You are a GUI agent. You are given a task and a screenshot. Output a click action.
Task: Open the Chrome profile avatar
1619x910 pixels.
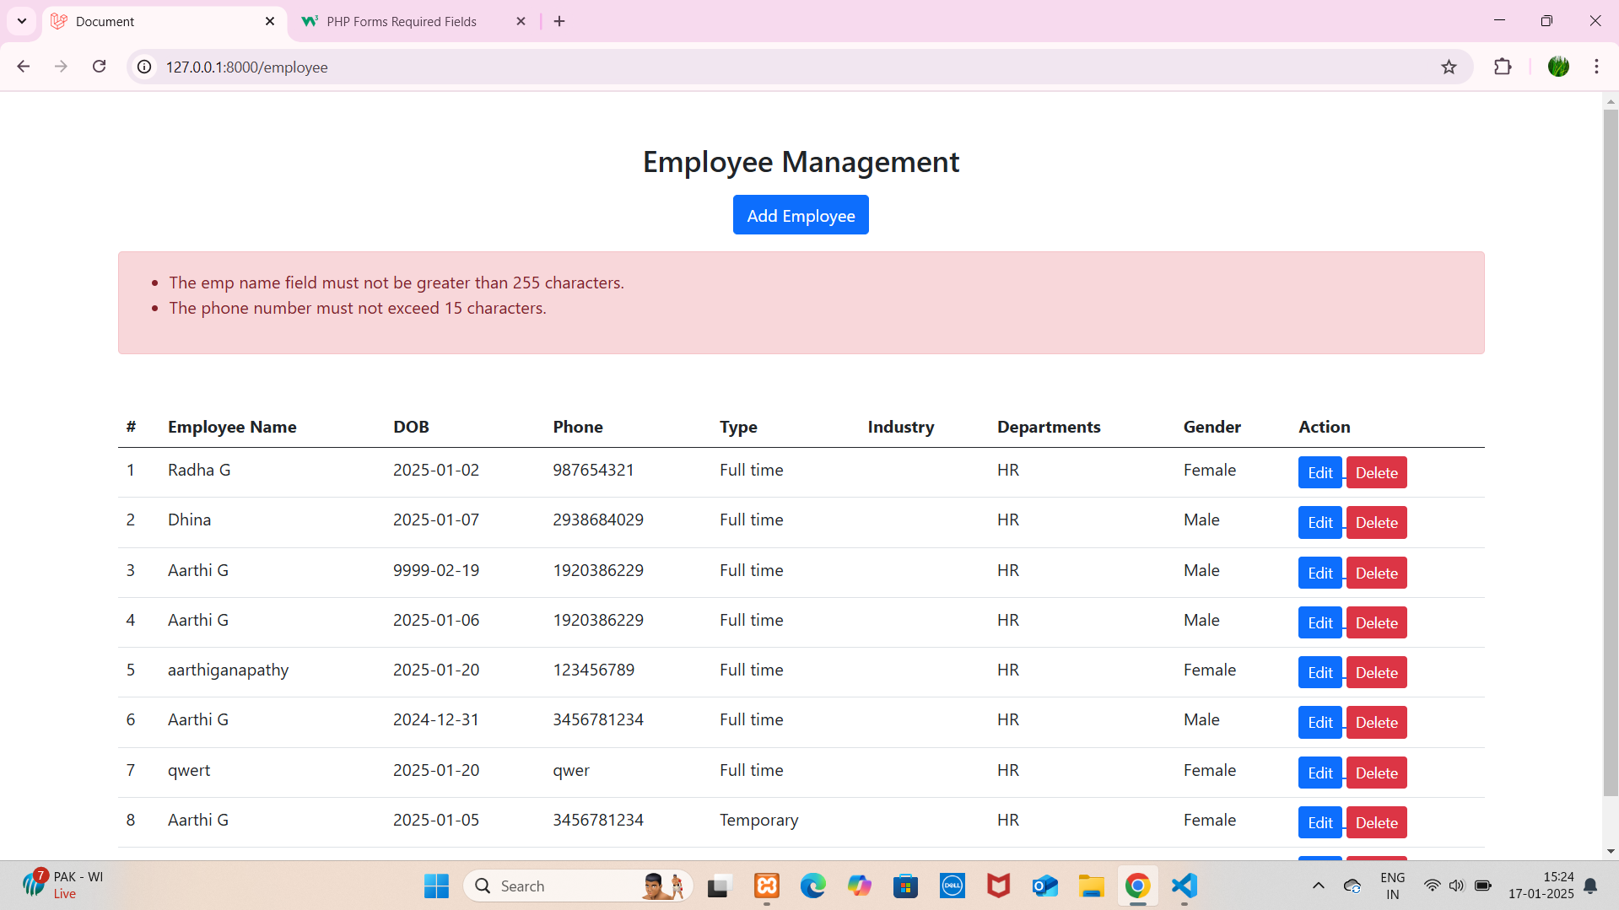coord(1558,67)
